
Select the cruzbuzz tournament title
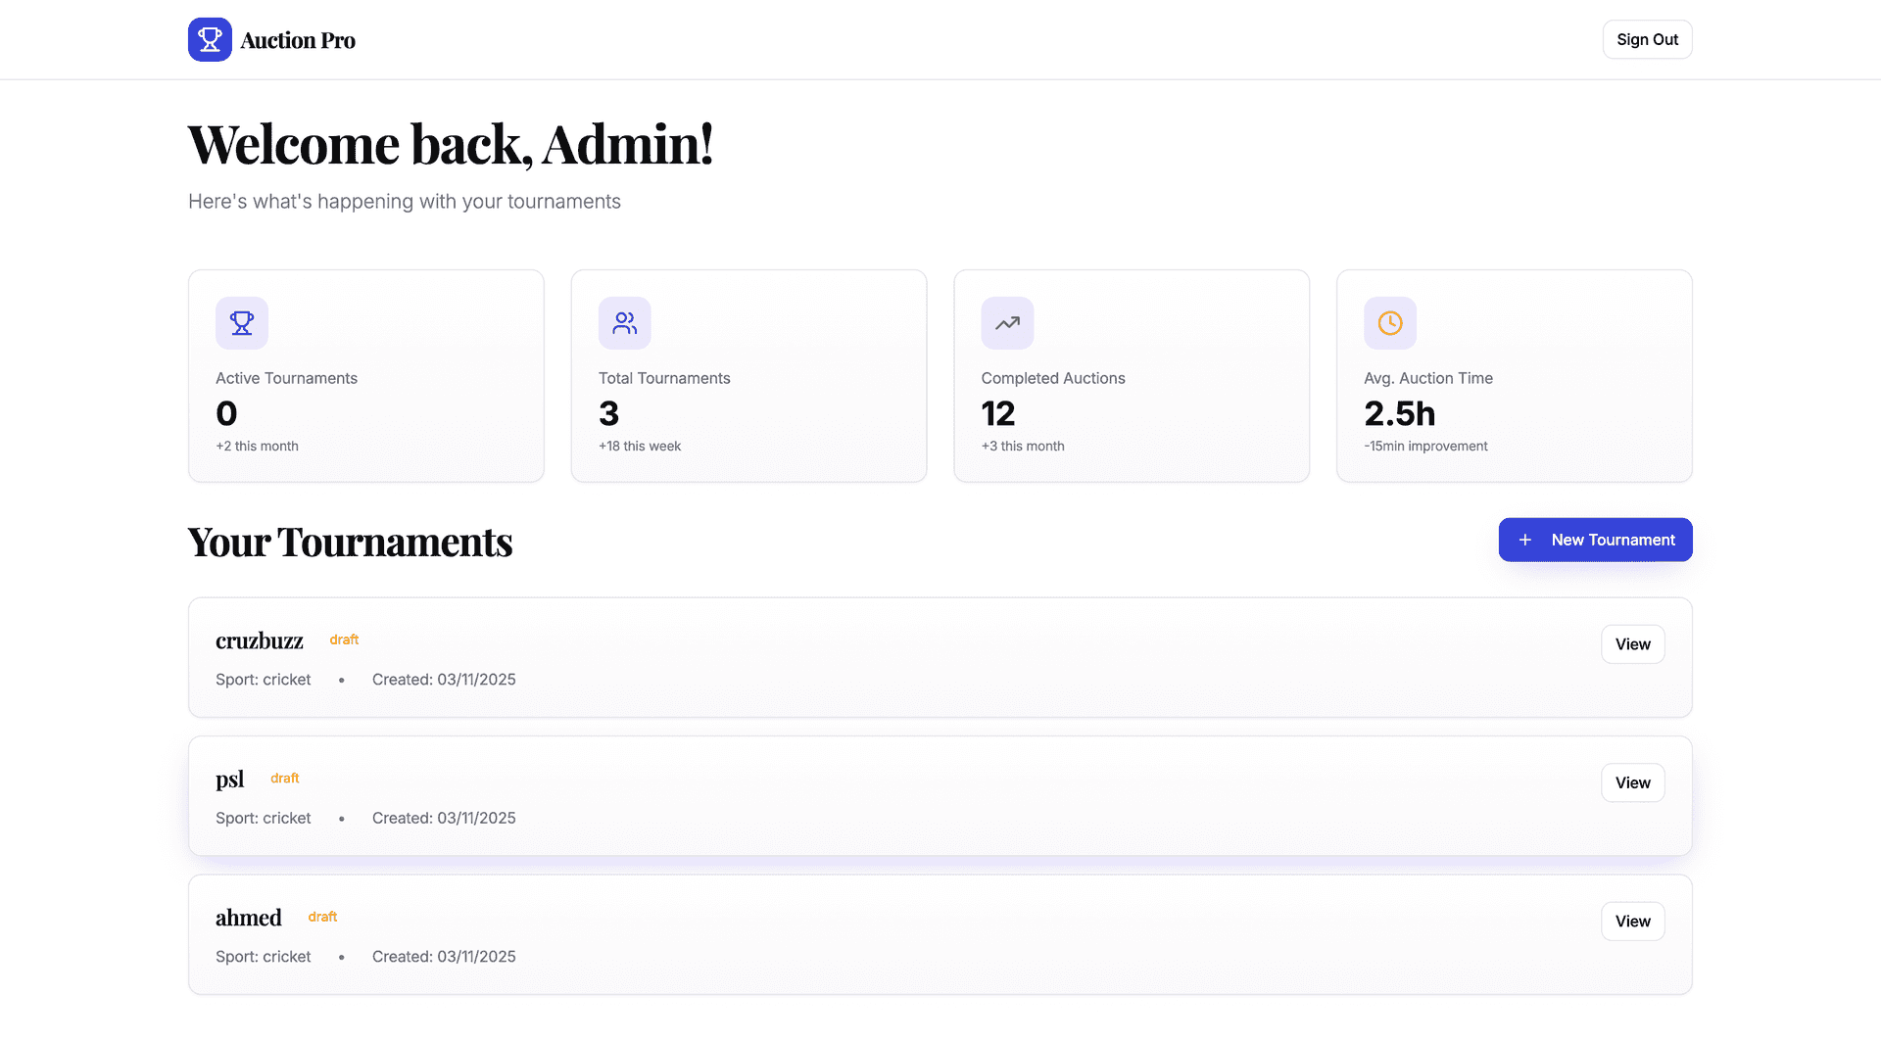[259, 640]
